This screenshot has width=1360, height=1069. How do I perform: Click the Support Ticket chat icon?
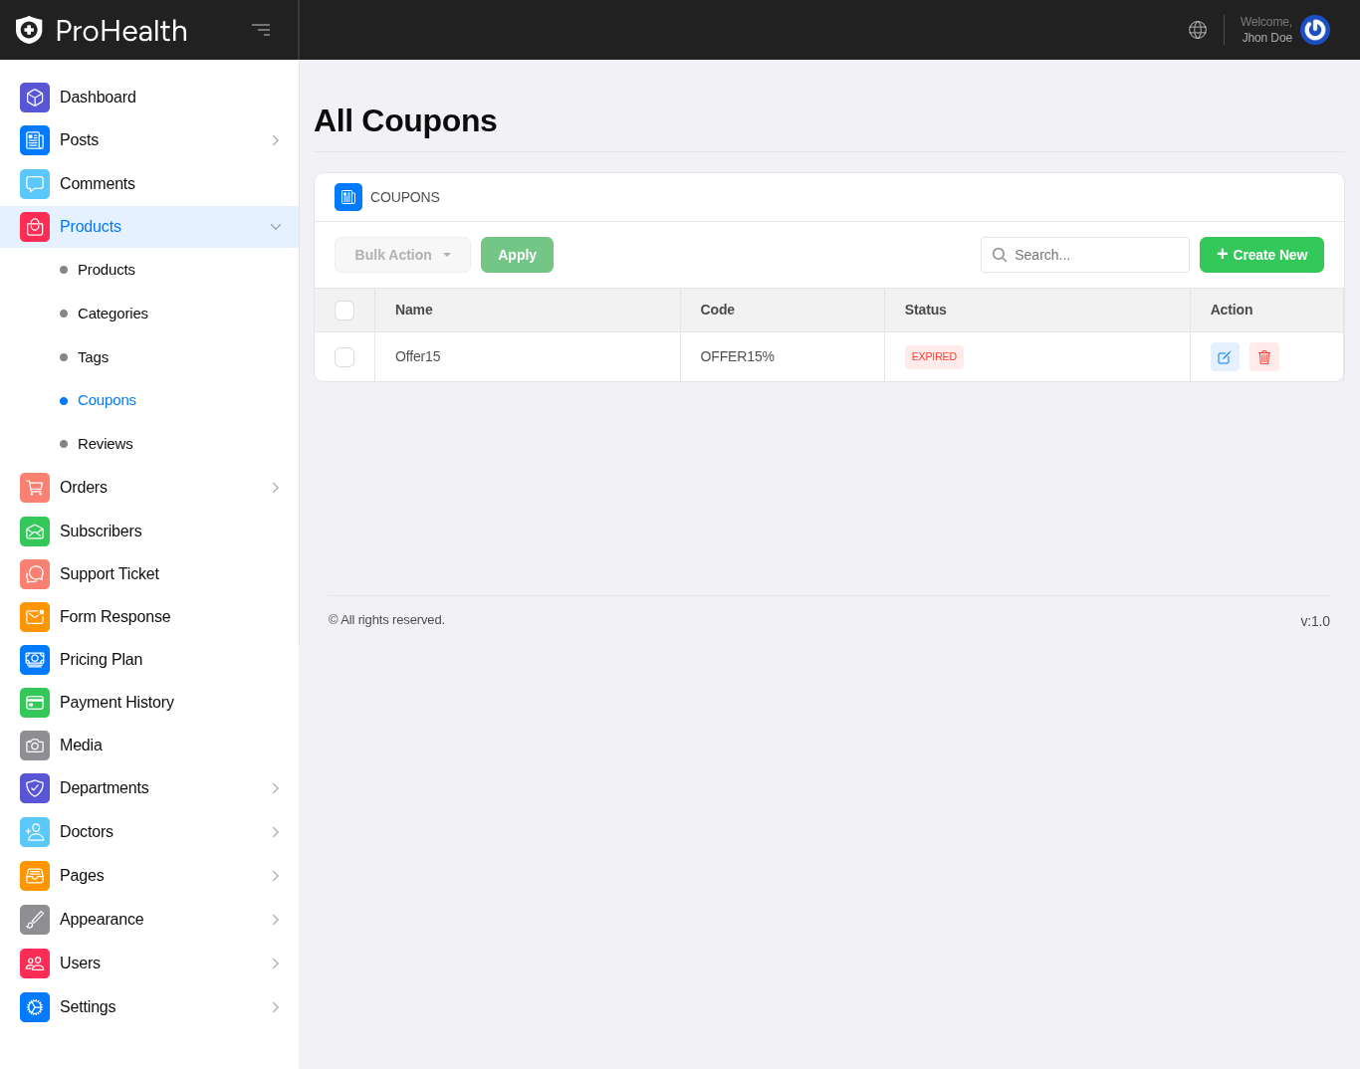tap(35, 574)
